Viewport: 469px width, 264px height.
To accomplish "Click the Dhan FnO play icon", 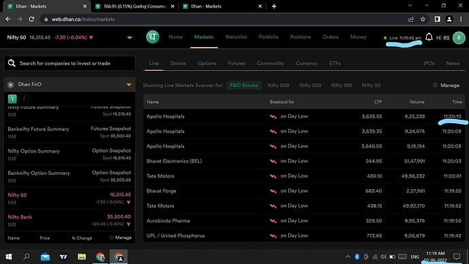I will [x=11, y=84].
